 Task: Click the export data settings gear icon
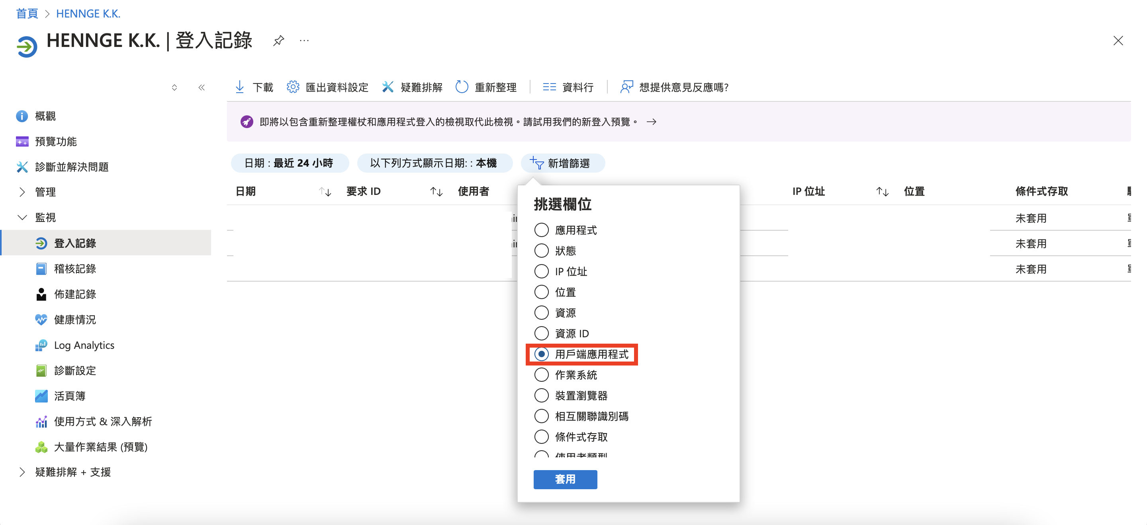[x=293, y=87]
